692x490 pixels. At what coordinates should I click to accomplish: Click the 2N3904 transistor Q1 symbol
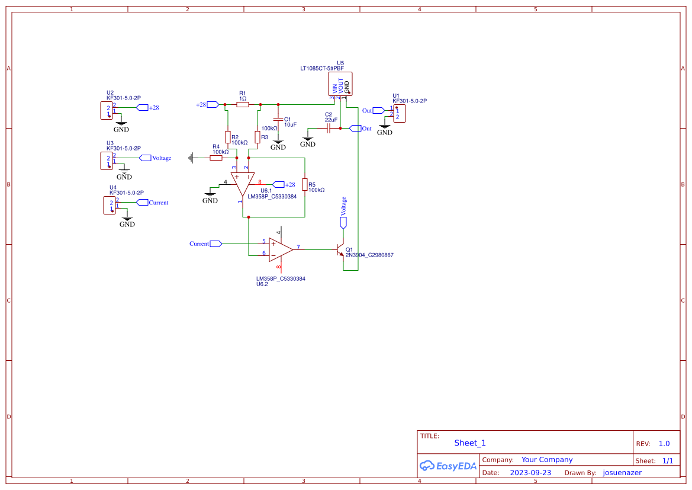coord(340,250)
